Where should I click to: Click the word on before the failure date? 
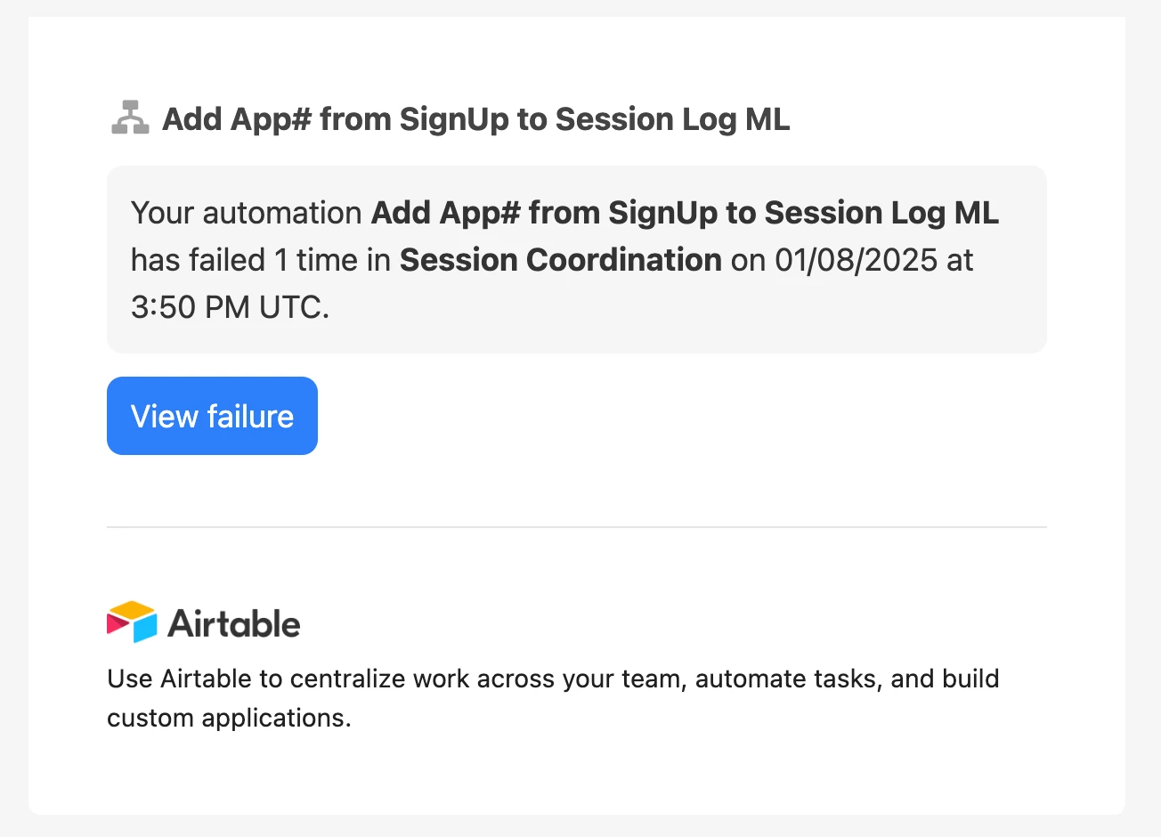pyautogui.click(x=748, y=260)
